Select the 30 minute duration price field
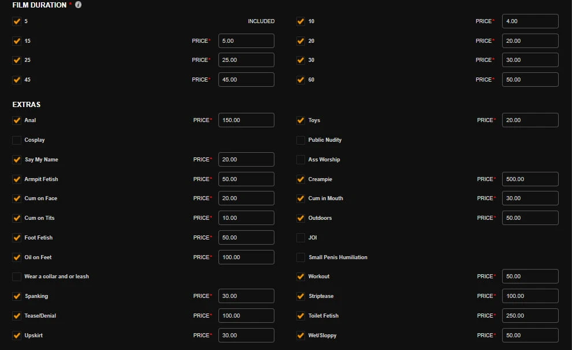Viewport: 572px width, 350px height. 530,60
